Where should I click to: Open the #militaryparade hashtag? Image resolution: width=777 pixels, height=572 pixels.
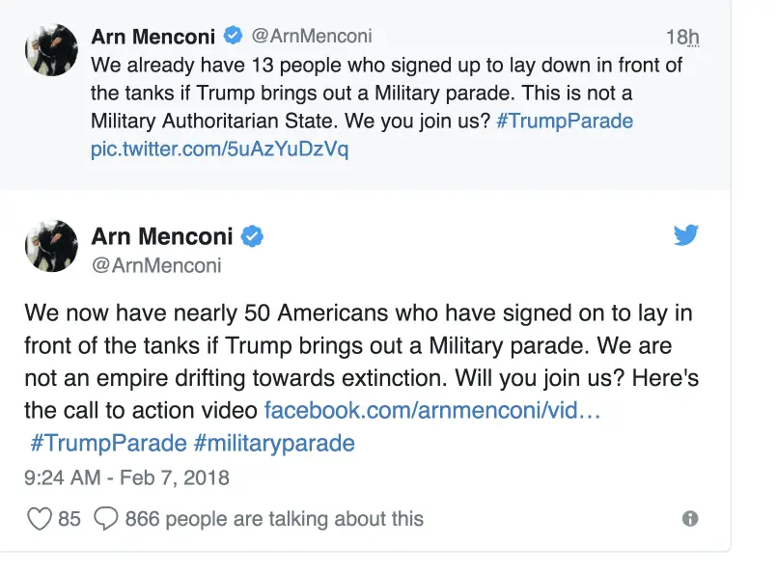[274, 444]
